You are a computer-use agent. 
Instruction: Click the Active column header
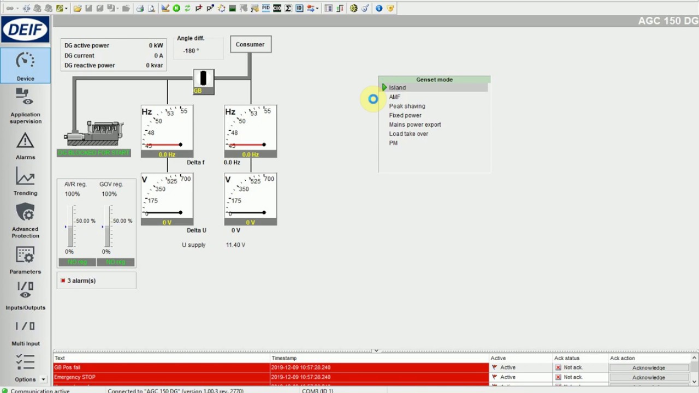[x=498, y=358]
